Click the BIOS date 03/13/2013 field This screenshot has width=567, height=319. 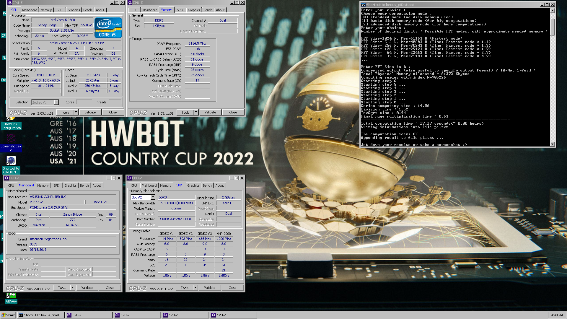click(x=72, y=250)
